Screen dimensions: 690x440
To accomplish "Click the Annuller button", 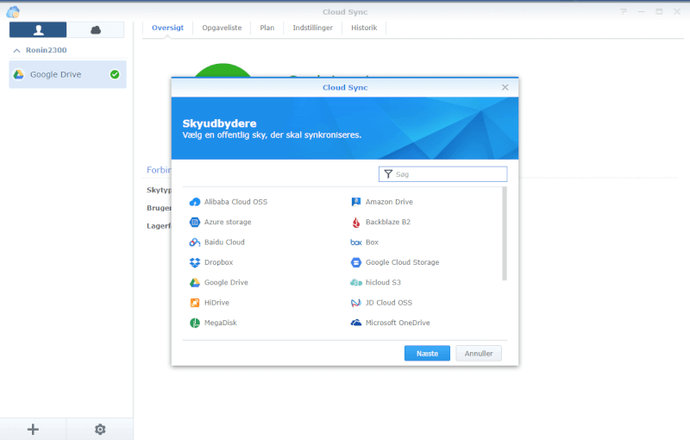I will (479, 354).
